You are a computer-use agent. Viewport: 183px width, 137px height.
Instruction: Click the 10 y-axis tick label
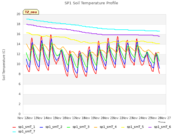[18, 64]
